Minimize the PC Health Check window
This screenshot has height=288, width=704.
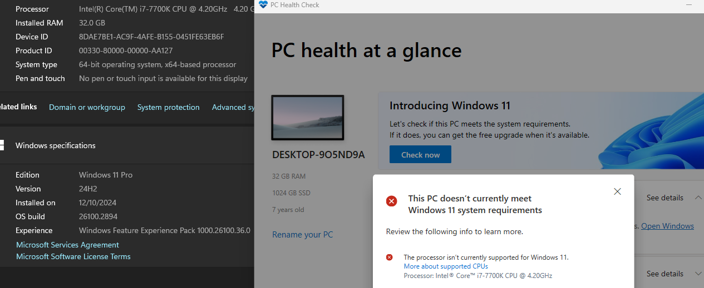click(x=690, y=5)
